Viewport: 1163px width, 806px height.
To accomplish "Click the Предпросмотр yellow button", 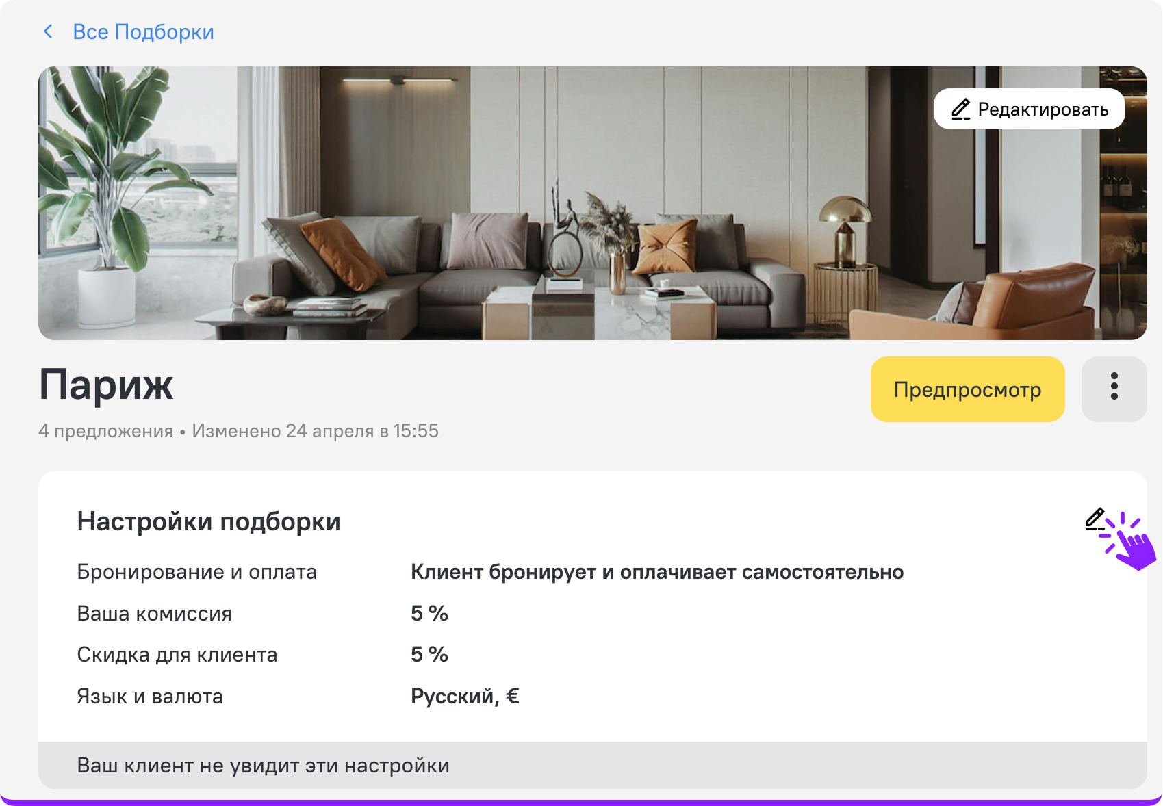I will tap(967, 389).
